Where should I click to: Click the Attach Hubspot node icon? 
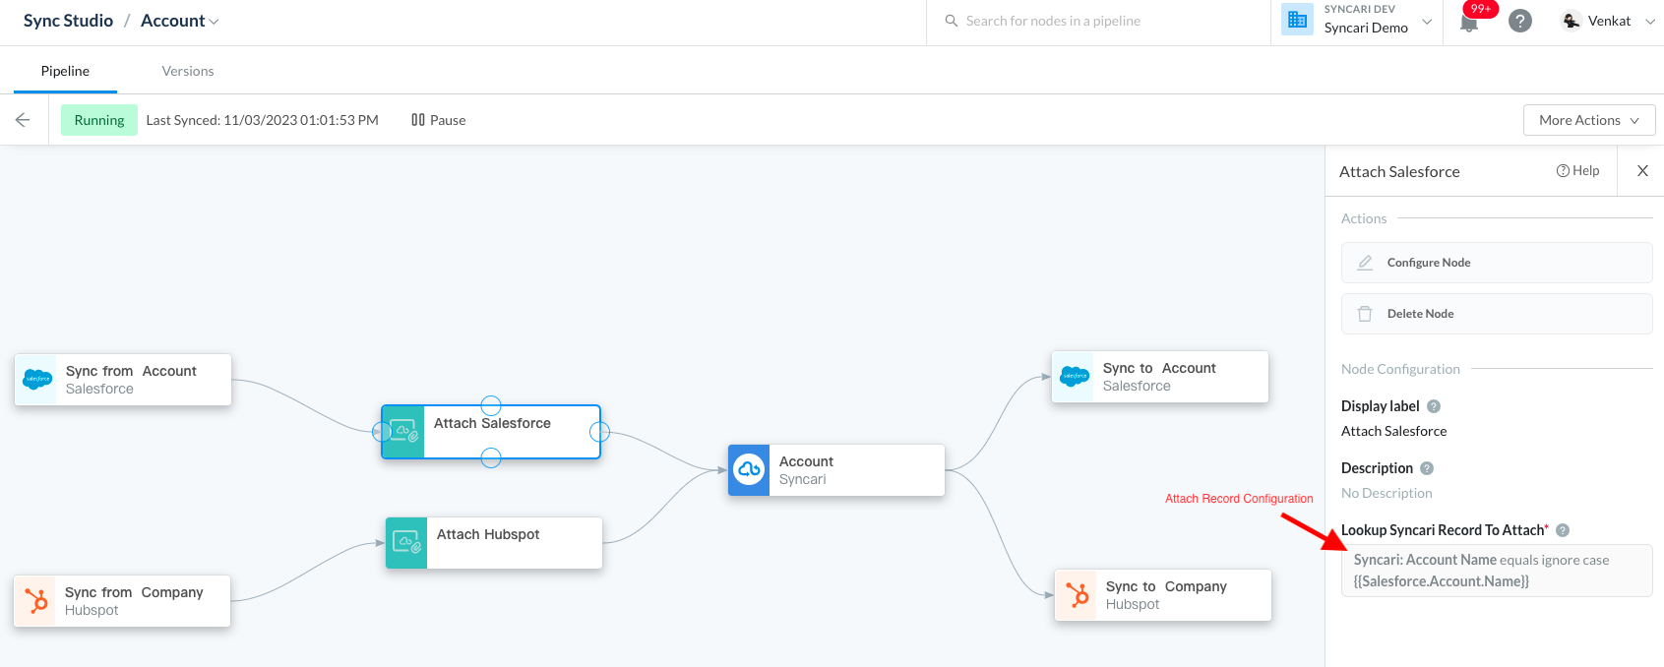[x=406, y=543]
